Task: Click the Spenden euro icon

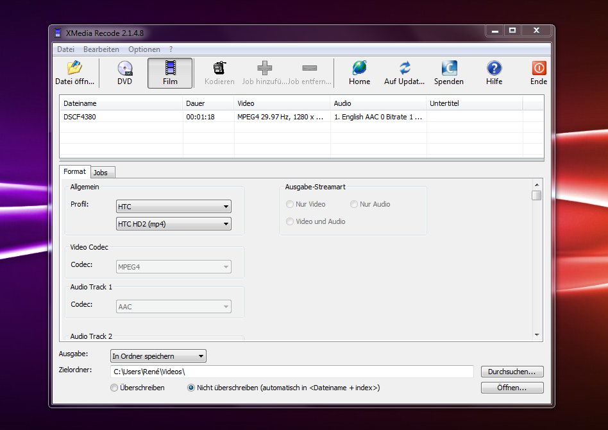Action: pos(449,68)
